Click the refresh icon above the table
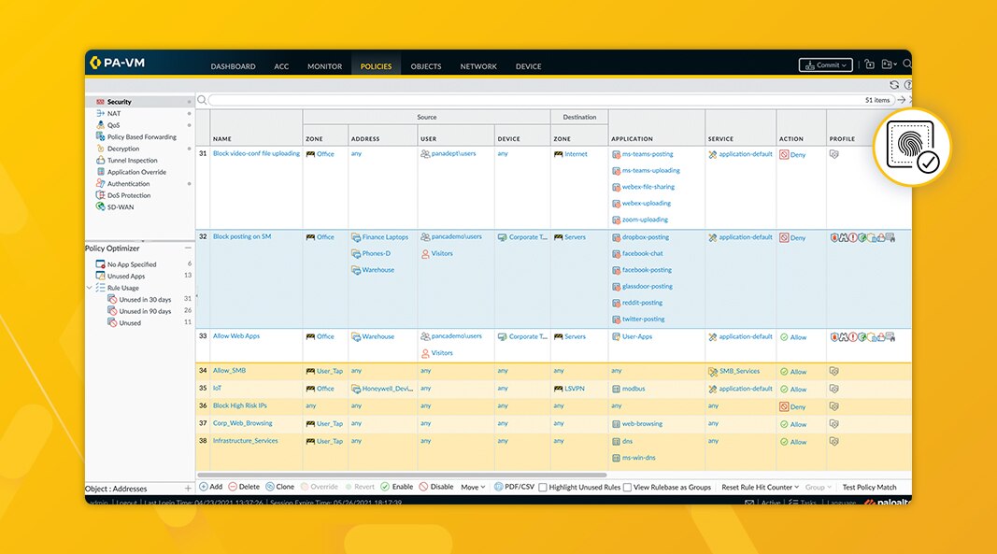This screenshot has height=554, width=997. click(x=894, y=85)
